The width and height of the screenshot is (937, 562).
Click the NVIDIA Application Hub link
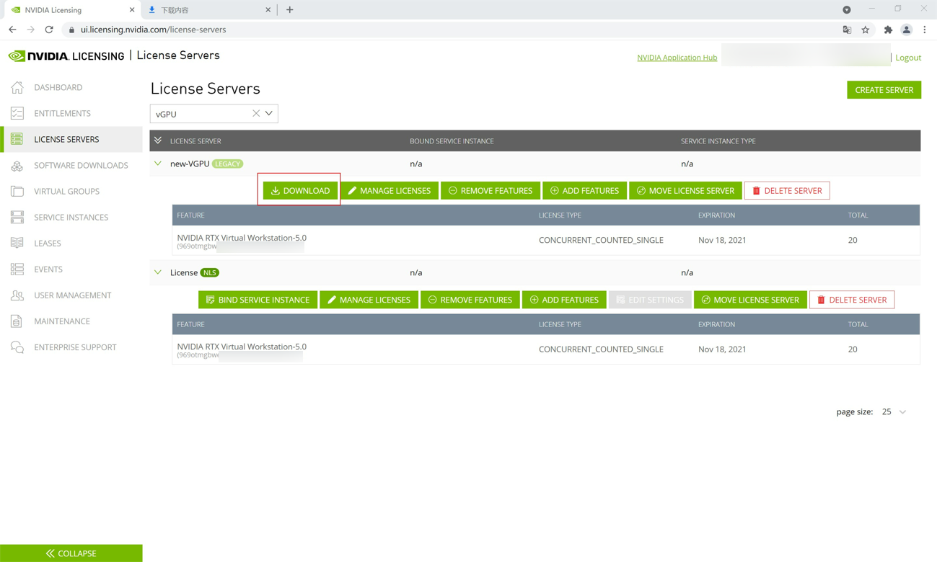pyautogui.click(x=677, y=58)
